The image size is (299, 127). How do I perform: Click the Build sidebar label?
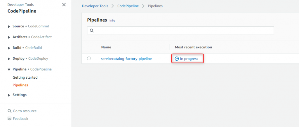[x=17, y=48]
